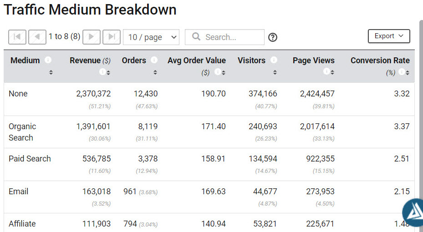Click the Conversion Rate column header
This screenshot has width=423, height=232.
380,60
